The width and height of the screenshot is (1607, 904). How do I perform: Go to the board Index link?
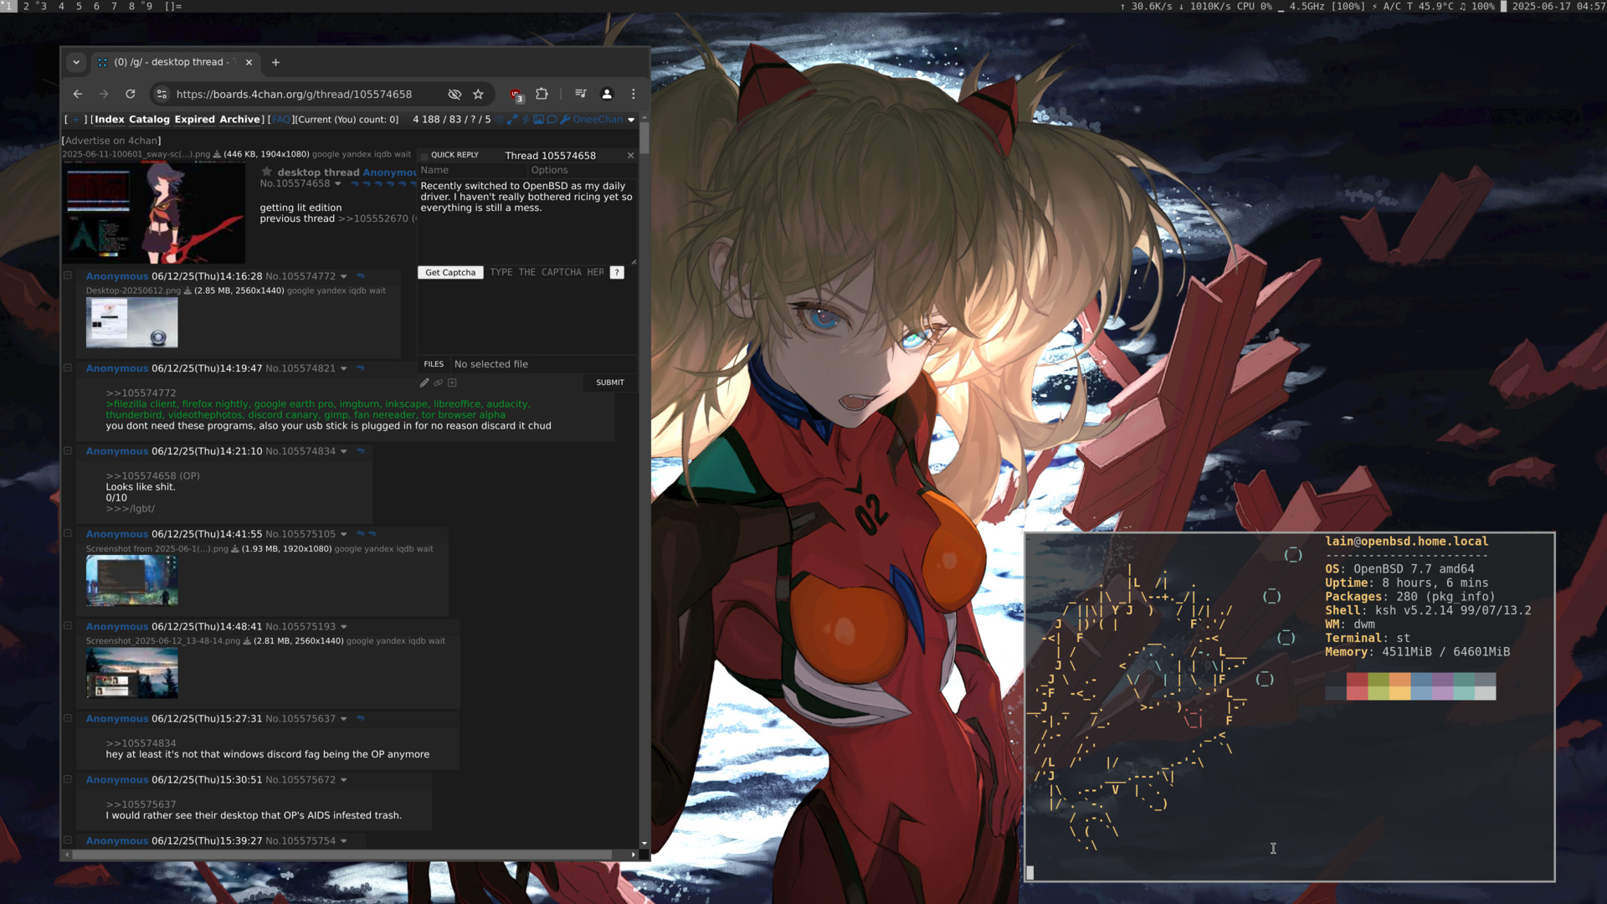pos(110,120)
